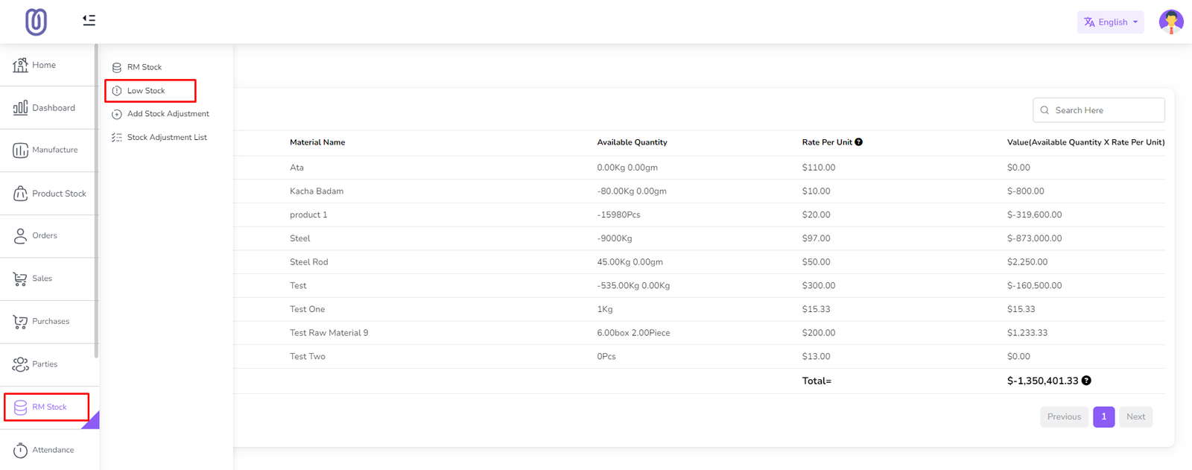Select Low Stock submenu item

146,91
